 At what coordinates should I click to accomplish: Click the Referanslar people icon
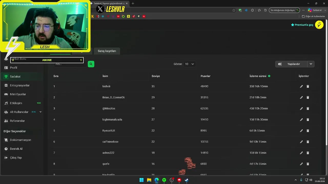coord(6,121)
